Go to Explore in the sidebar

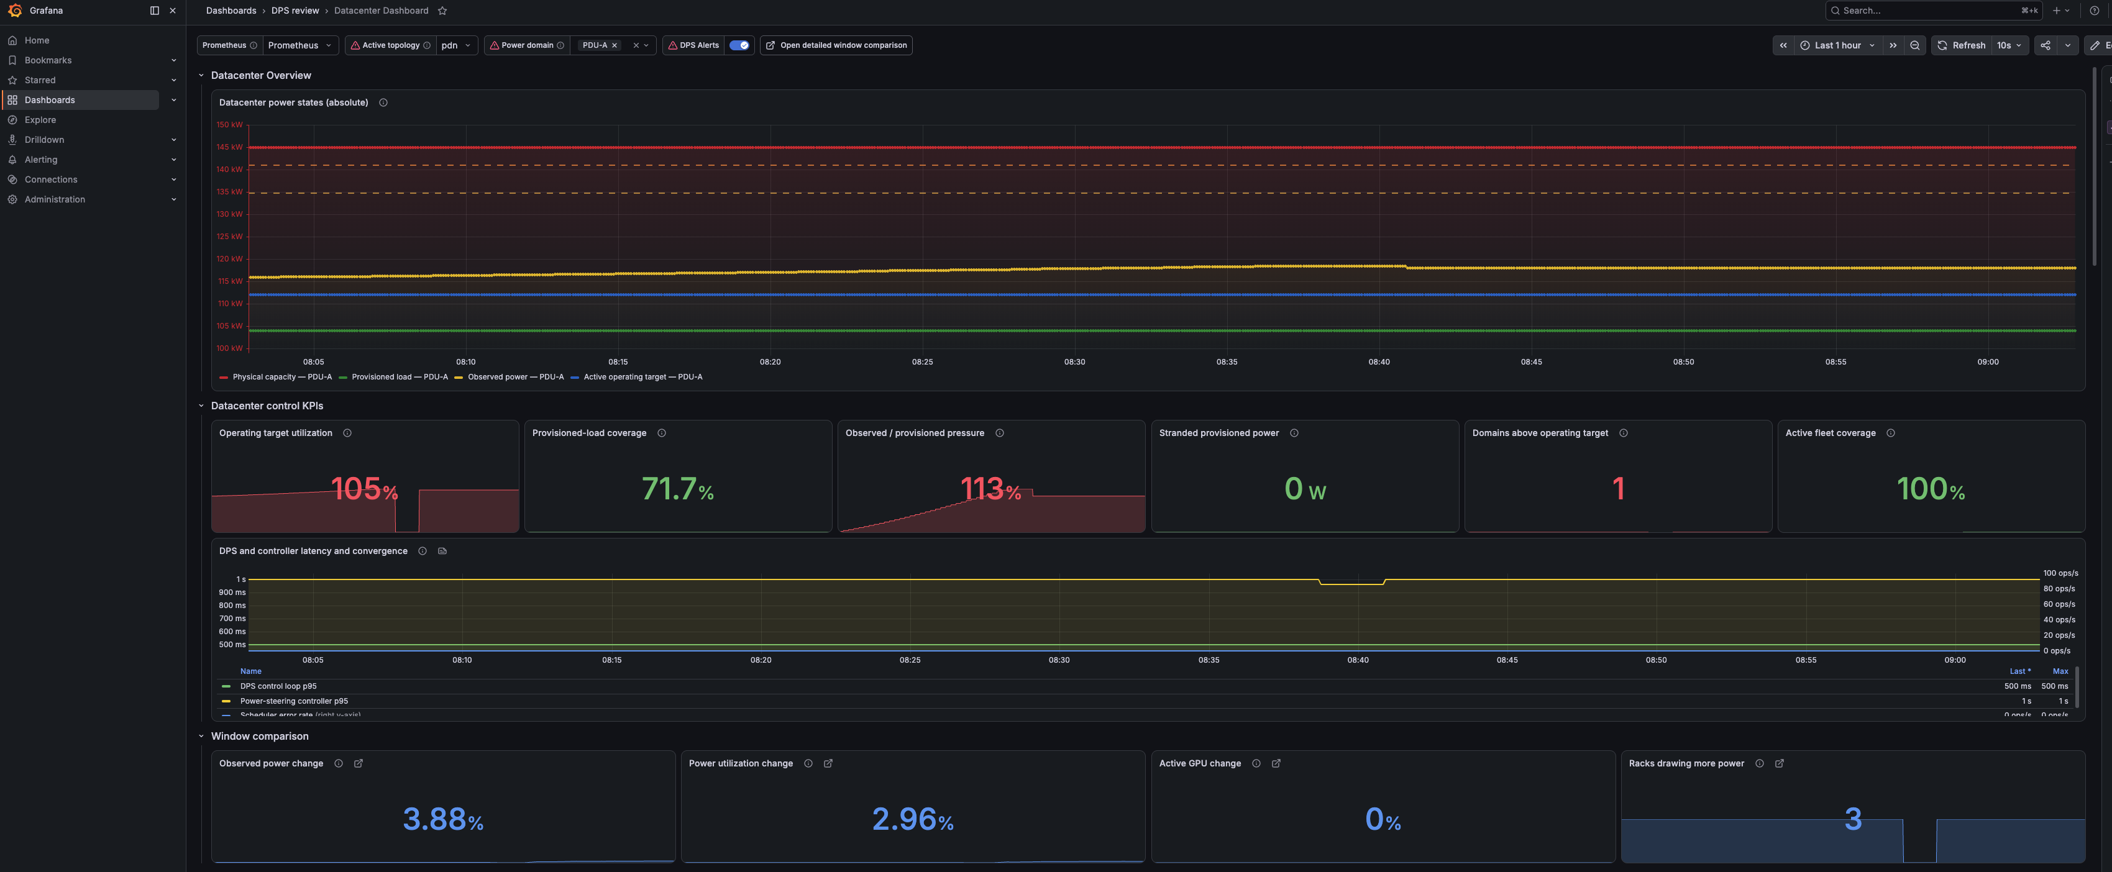tap(40, 120)
